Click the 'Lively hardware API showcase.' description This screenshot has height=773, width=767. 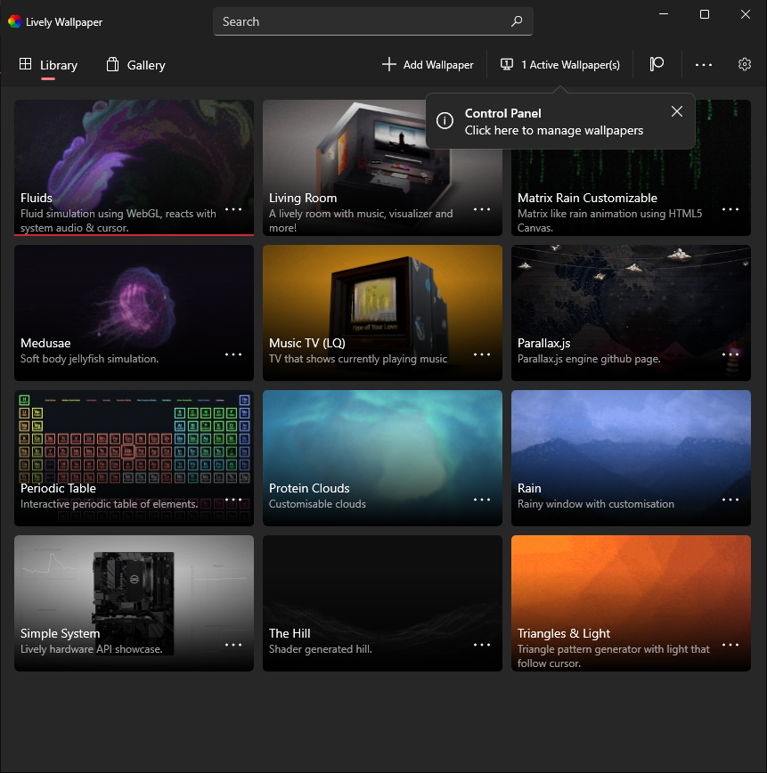pyautogui.click(x=91, y=649)
